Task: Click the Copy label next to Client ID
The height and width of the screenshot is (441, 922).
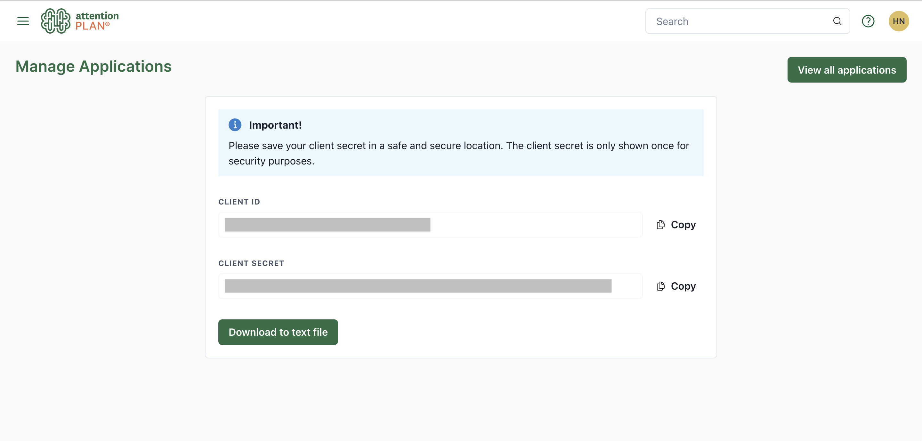Action: pyautogui.click(x=683, y=225)
